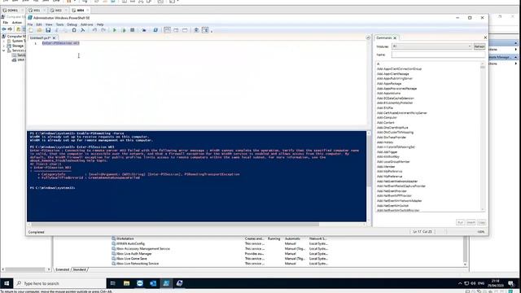
Task: Copy the selected script text
Action: (65, 30)
